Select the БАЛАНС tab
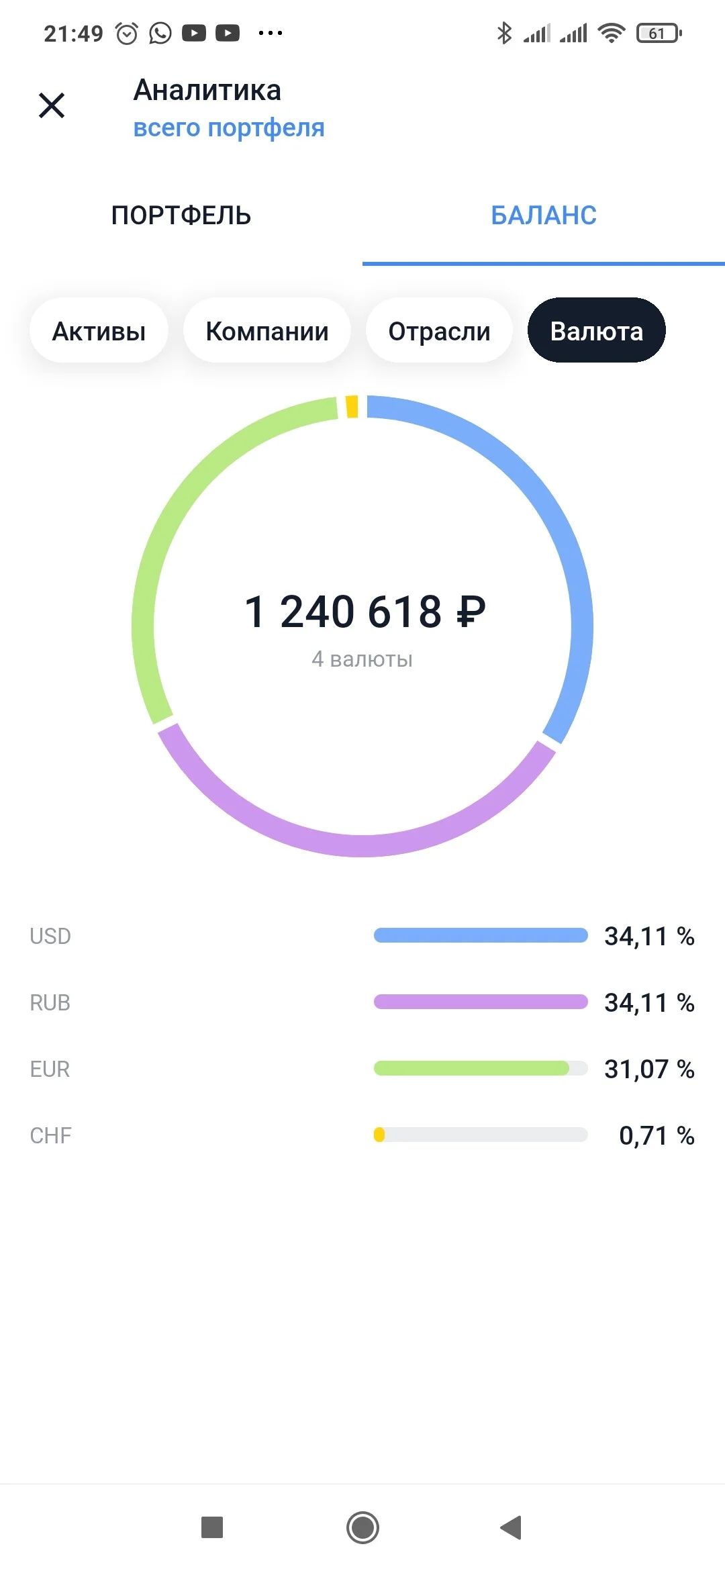This screenshot has width=725, height=1571. (544, 216)
